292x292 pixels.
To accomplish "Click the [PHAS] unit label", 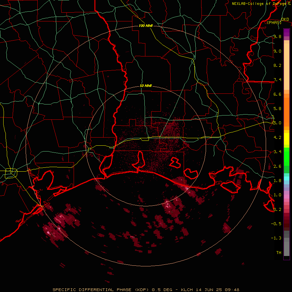I will pyautogui.click(x=274, y=22).
